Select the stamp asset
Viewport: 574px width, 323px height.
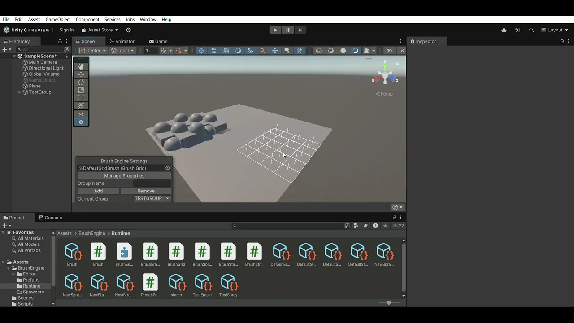(176, 285)
